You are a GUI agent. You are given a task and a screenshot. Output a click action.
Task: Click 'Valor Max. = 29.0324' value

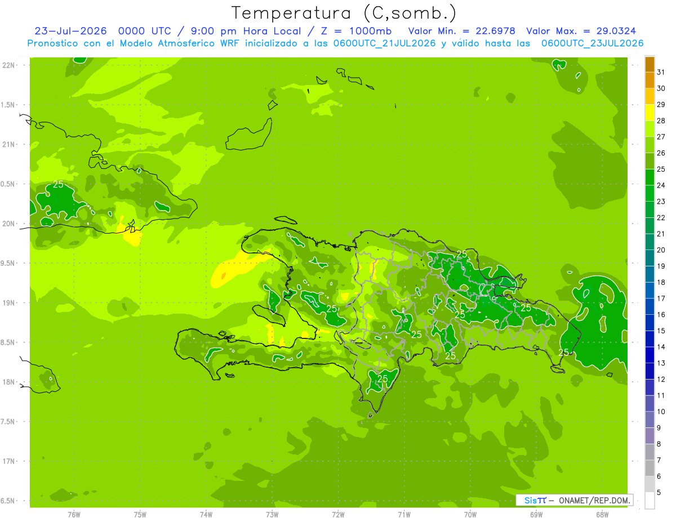coord(581,31)
